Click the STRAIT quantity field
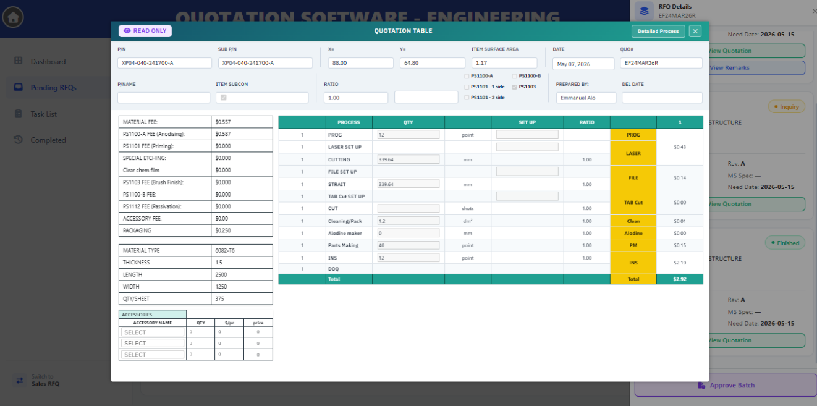The width and height of the screenshot is (817, 406). (x=408, y=184)
